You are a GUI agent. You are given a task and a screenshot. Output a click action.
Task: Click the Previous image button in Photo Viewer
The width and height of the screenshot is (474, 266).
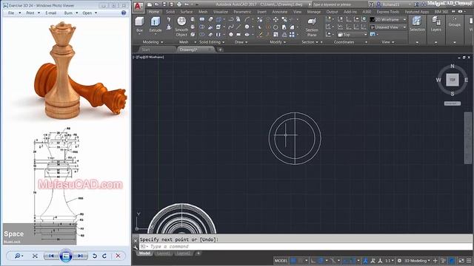tap(51, 256)
